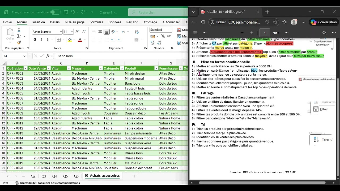Open the PDF search magnifier icon
Screen dimensions: 340x191
pyautogui.click(x=324, y=33)
